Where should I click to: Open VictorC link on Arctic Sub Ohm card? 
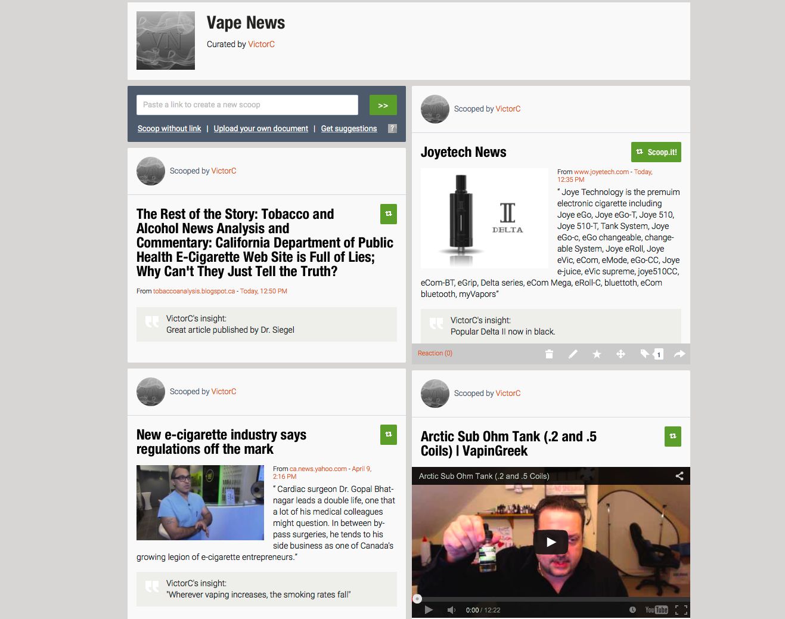pos(508,394)
